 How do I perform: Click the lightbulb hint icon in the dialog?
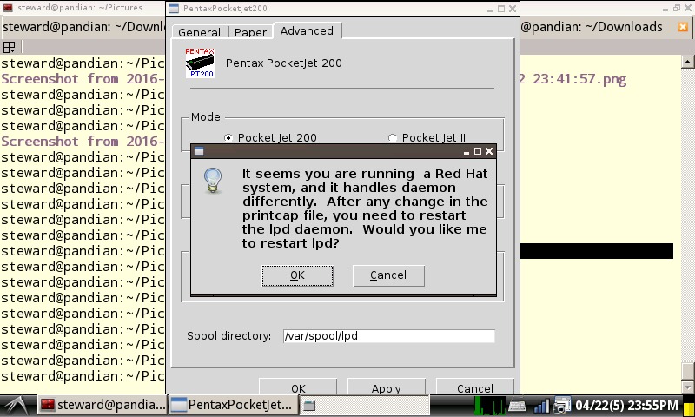pos(213,180)
